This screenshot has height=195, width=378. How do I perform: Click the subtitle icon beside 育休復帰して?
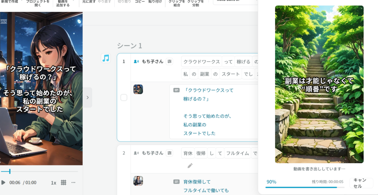(176, 182)
